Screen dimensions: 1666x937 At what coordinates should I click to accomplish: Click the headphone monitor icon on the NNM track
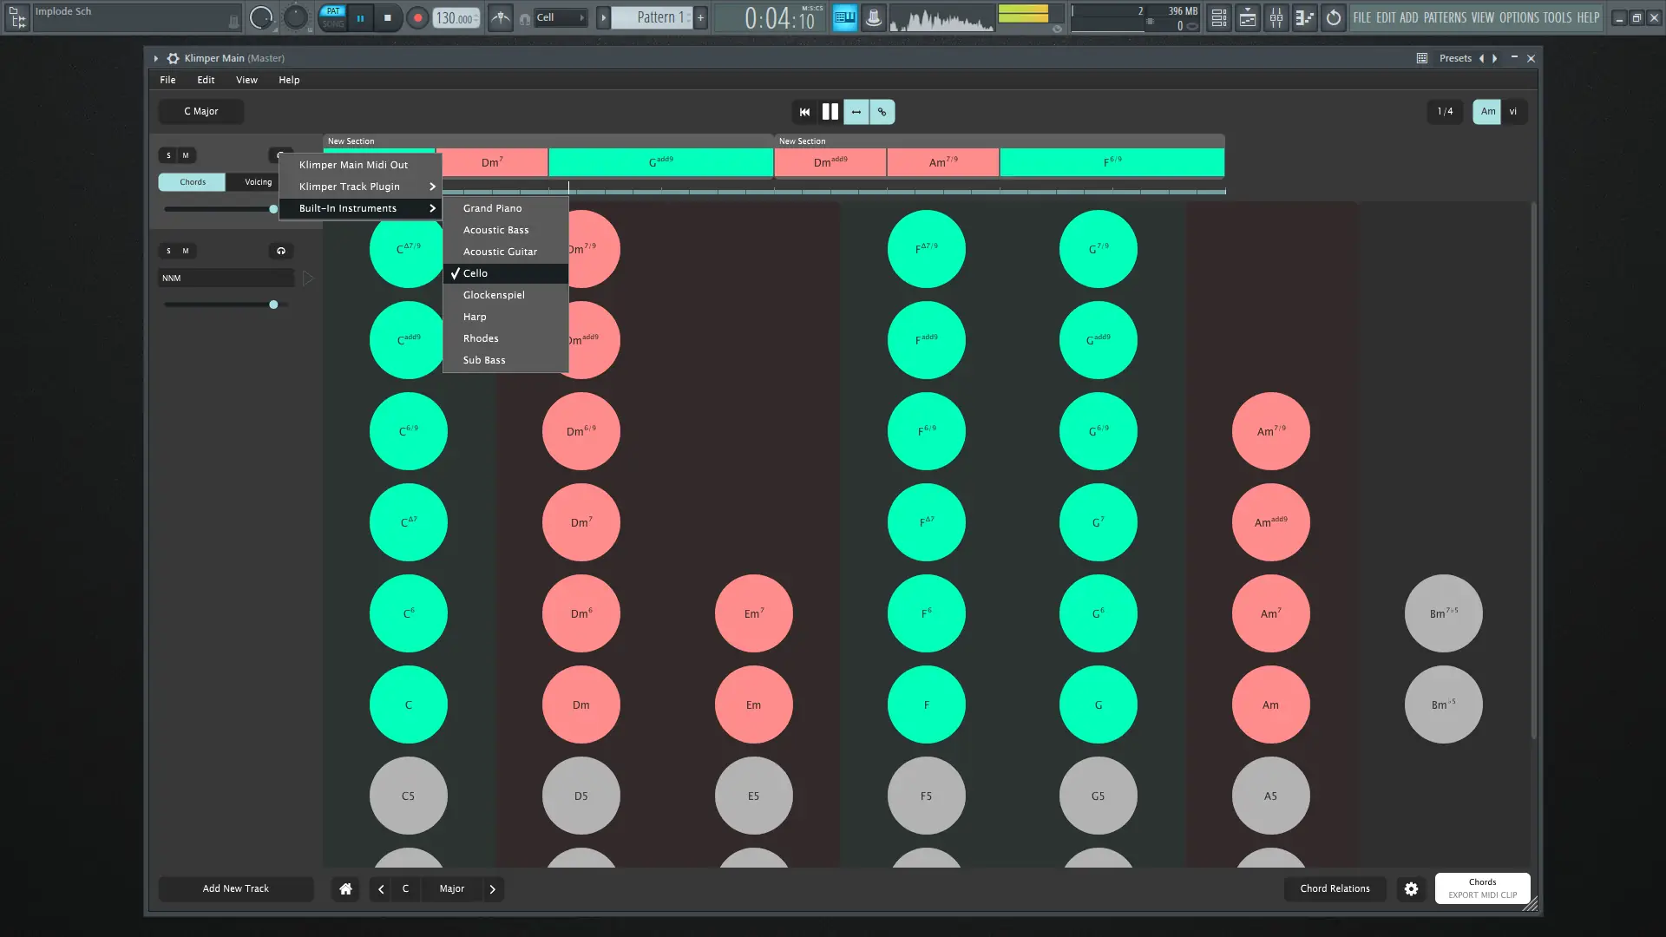(x=281, y=251)
